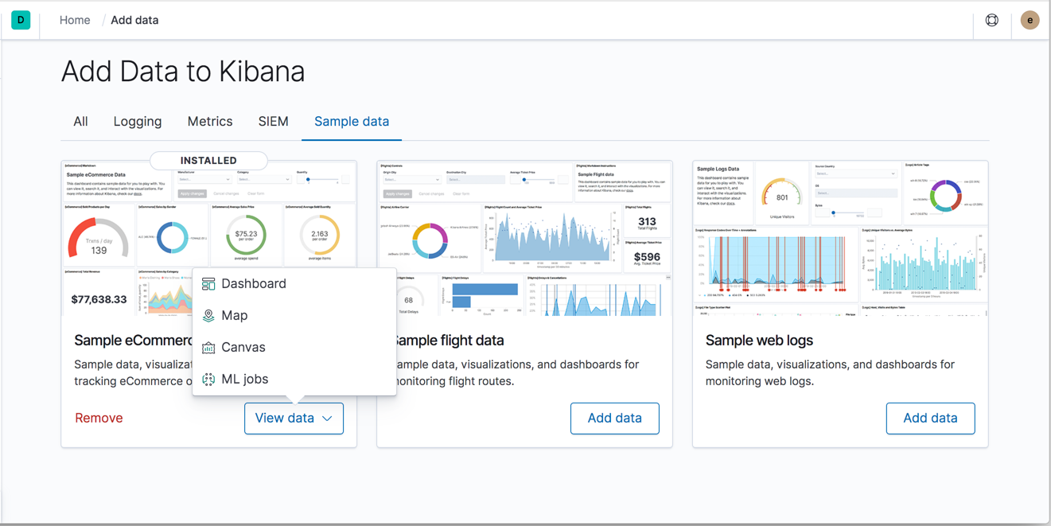Open the help life-ring icon
Image resolution: width=1051 pixels, height=526 pixels.
(991, 19)
